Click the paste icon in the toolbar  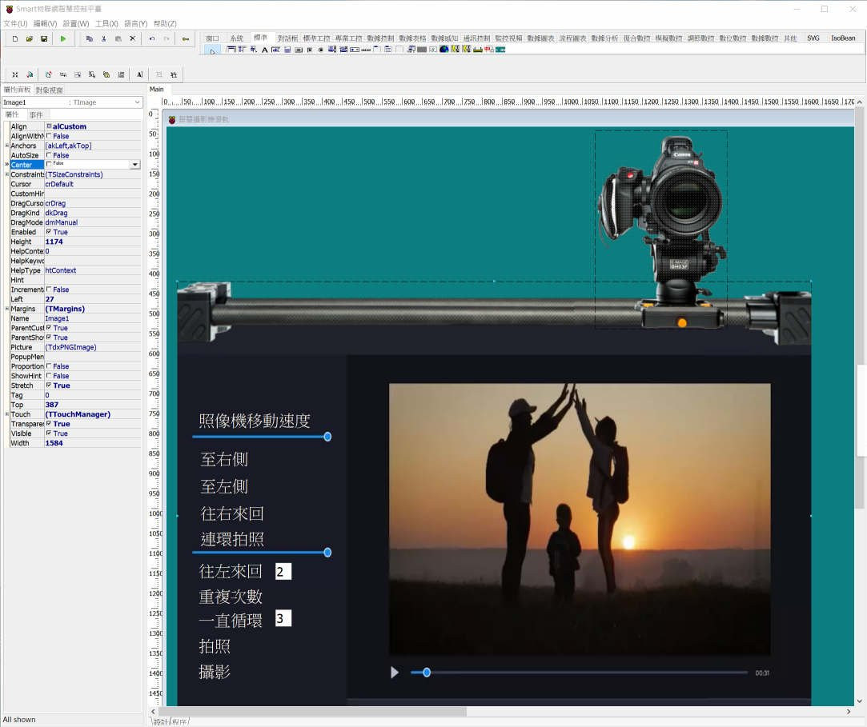(118, 38)
